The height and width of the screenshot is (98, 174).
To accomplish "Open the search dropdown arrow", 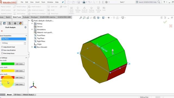I will point(161,2).
